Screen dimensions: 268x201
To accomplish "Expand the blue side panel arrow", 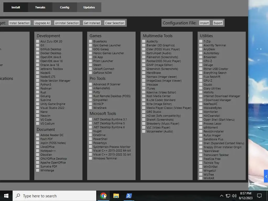I will [266, 176].
